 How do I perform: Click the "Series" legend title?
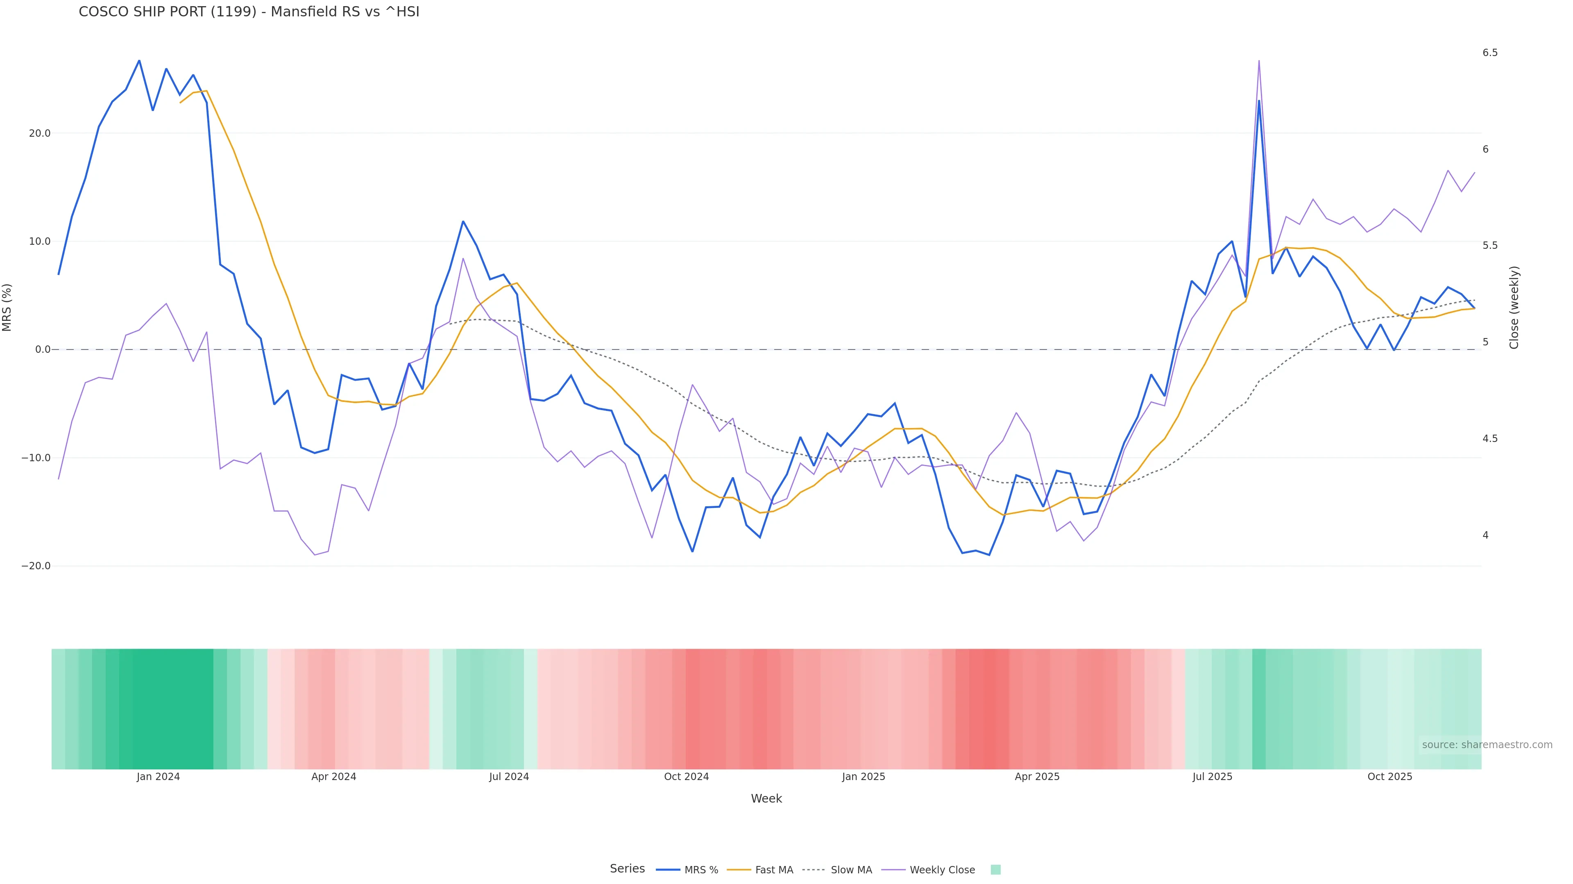[x=627, y=869]
